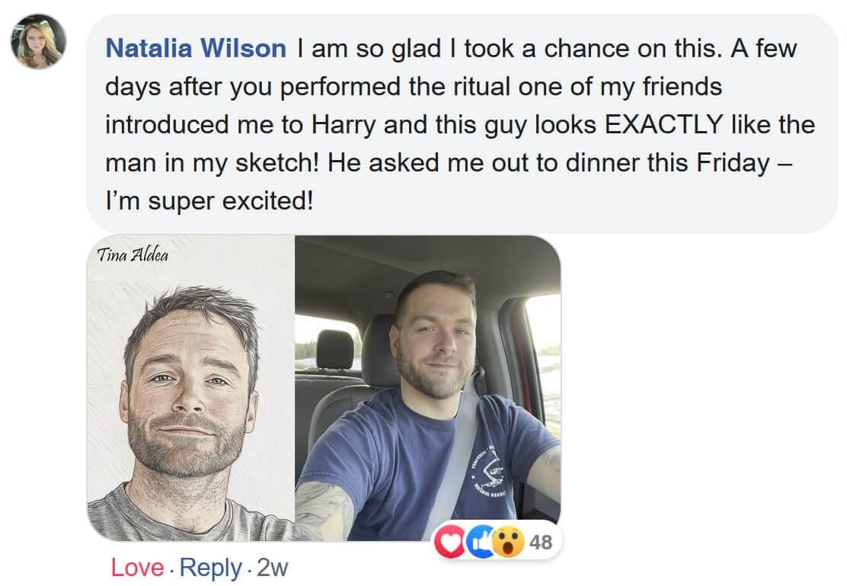The image size is (847, 586).
Task: Click the wow face reaction icon
Action: pyautogui.click(x=507, y=542)
